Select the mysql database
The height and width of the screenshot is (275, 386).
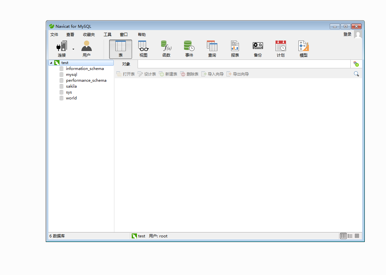(x=71, y=75)
